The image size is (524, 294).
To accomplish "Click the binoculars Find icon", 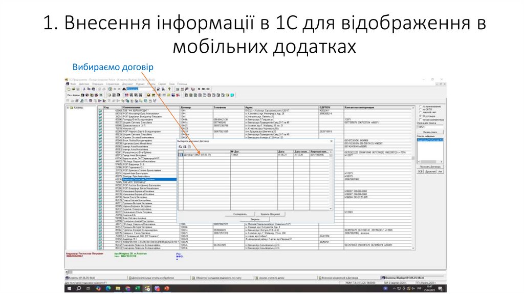I will pos(124,89).
